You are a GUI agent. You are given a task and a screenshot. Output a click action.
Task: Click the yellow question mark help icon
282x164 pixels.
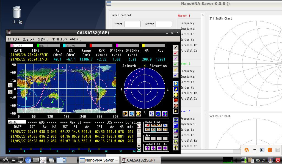pos(176,147)
